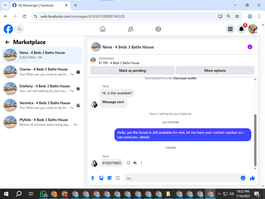Bookmark this page with star icon
The image size is (265, 199).
237,16
